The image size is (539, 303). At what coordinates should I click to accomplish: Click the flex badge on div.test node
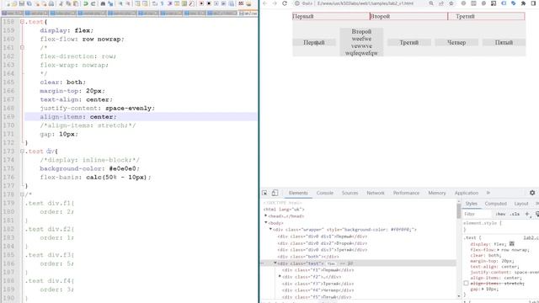[x=331, y=263]
